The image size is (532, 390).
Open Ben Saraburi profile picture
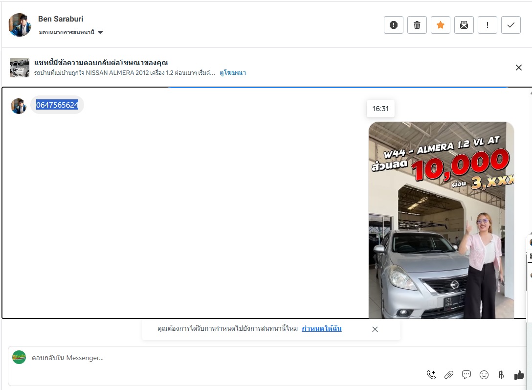pos(20,25)
